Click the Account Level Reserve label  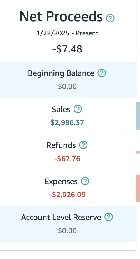[61, 218]
